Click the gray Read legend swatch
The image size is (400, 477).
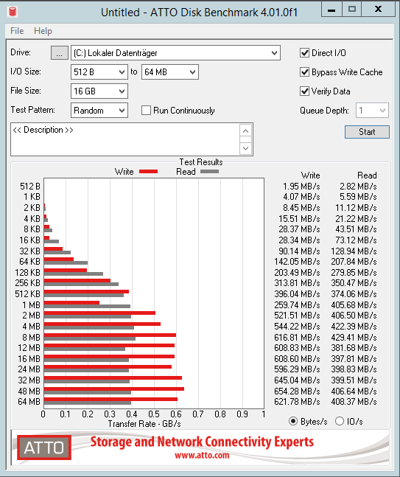coord(209,172)
